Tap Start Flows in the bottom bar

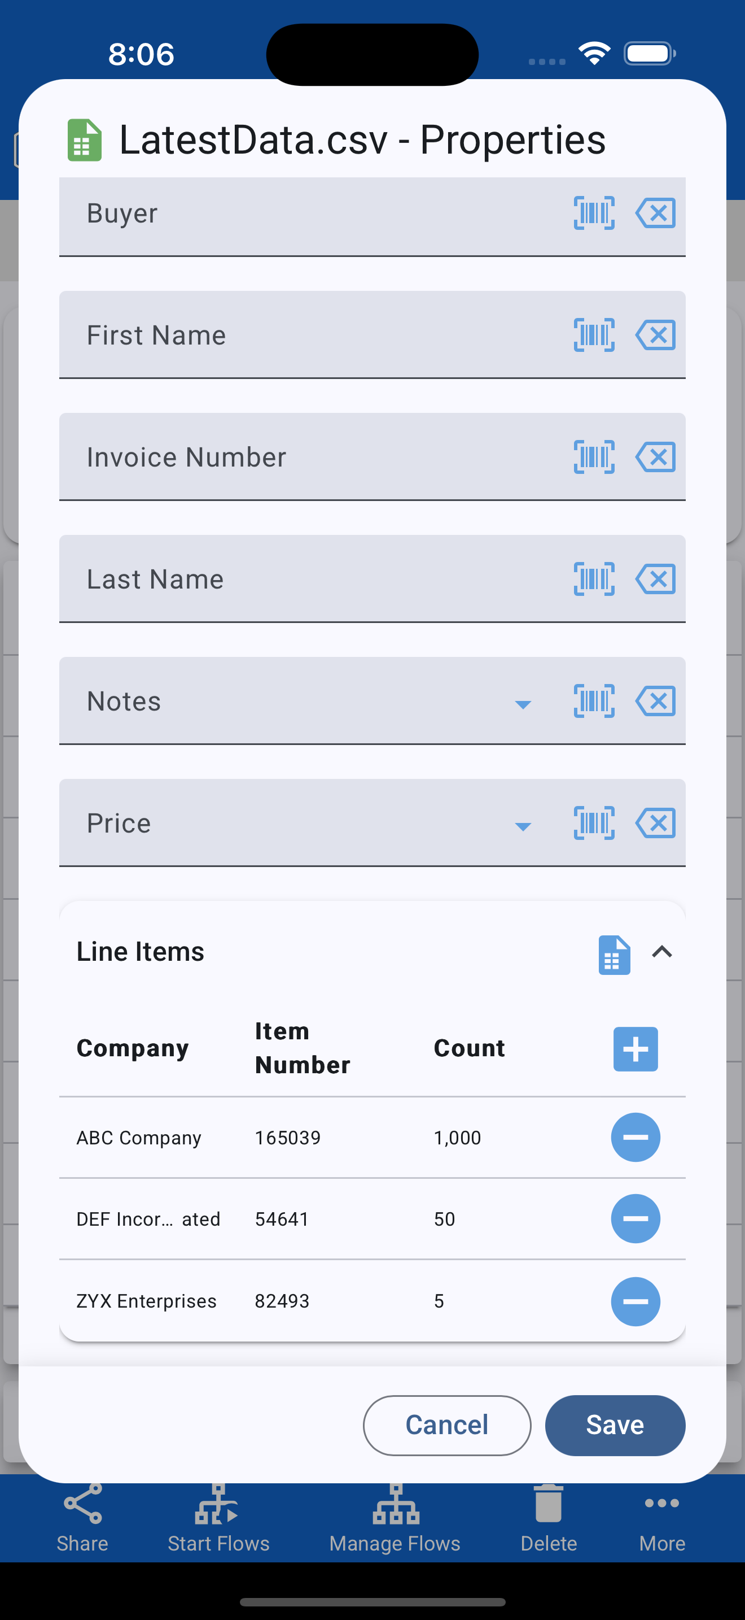pyautogui.click(x=218, y=1518)
